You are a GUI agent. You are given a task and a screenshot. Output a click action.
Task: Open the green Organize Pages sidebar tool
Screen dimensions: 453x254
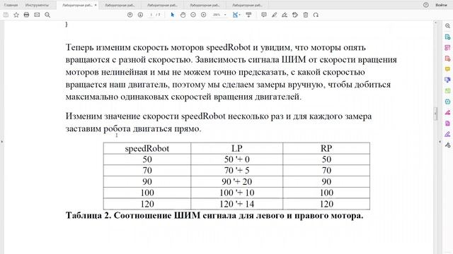[x=447, y=91]
